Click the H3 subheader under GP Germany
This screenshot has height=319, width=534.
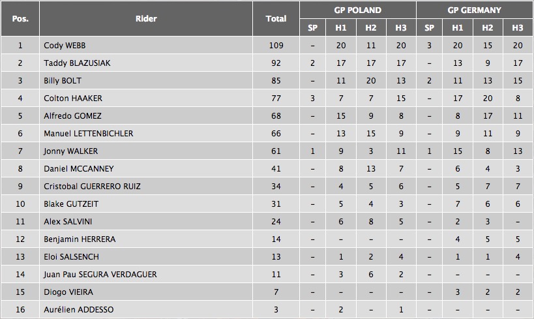pos(518,27)
